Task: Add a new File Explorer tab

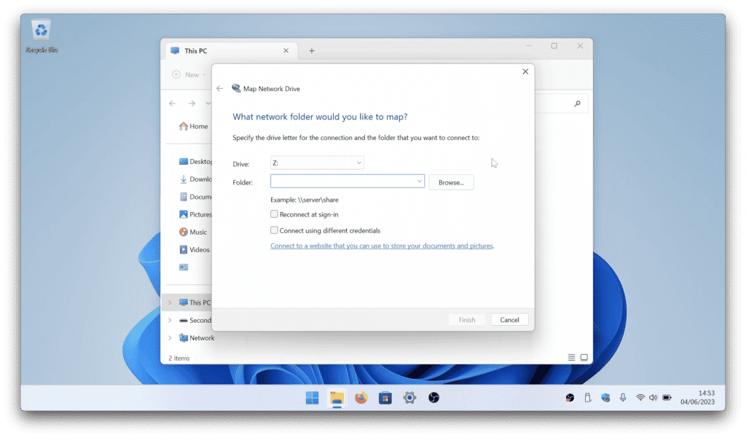Action: [312, 50]
